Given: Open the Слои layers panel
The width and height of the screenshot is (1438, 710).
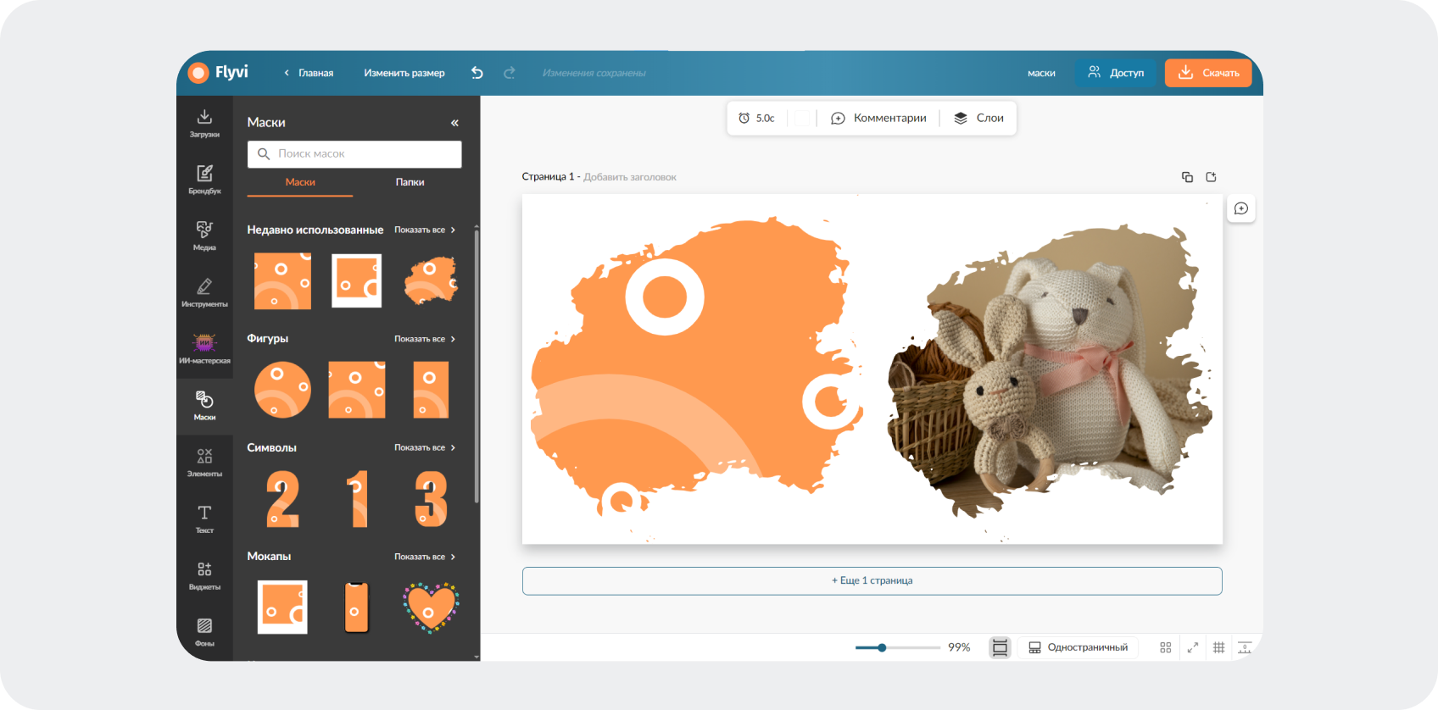Looking at the screenshot, I should [x=979, y=118].
